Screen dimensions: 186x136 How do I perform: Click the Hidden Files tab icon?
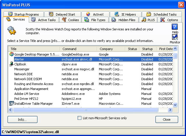[114, 20]
